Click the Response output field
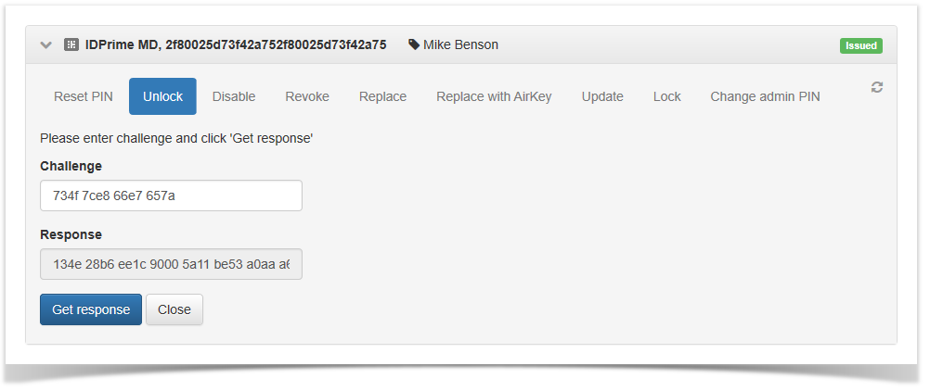Image resolution: width=930 pixels, height=391 pixels. 171,264
